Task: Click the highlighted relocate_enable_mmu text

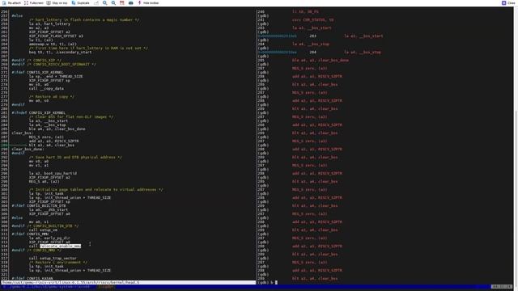Action: tap(60, 246)
